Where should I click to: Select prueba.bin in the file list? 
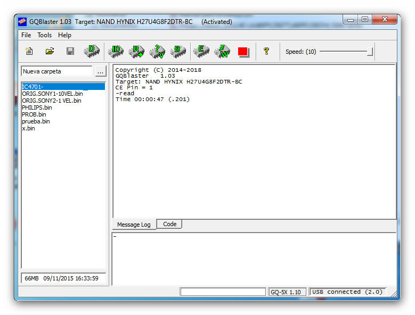pyautogui.click(x=36, y=121)
